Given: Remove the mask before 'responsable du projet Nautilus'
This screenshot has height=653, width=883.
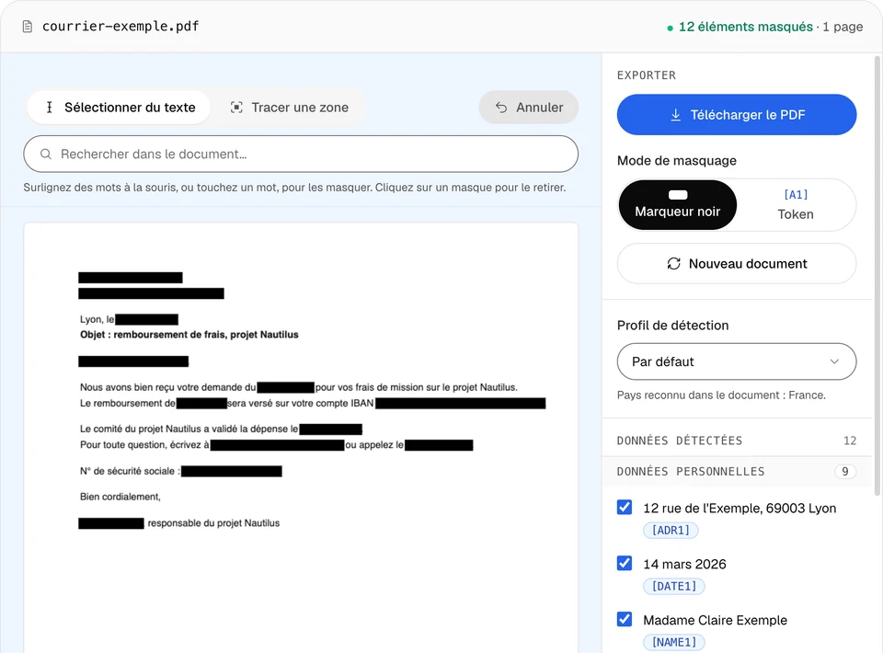Looking at the screenshot, I should point(111,523).
